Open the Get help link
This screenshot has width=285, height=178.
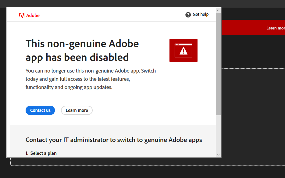(x=201, y=14)
